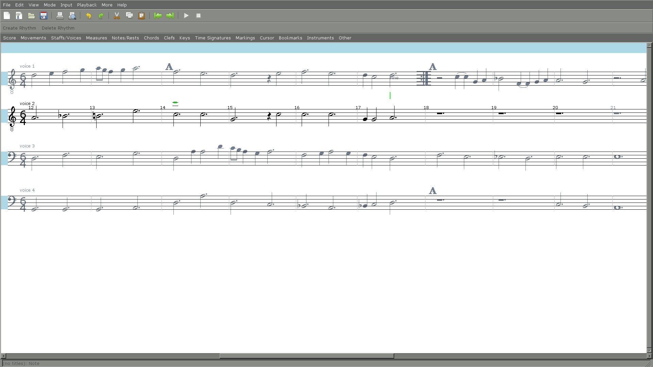Stop playback with the stop button
The height and width of the screenshot is (367, 653).
point(199,16)
